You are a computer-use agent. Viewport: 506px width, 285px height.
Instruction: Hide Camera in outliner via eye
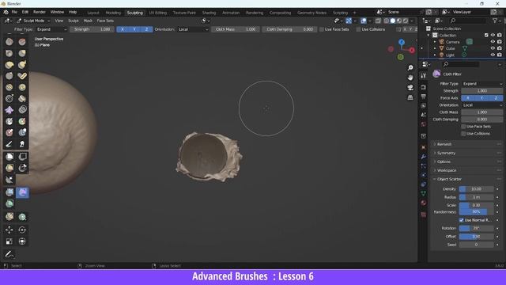coord(493,42)
